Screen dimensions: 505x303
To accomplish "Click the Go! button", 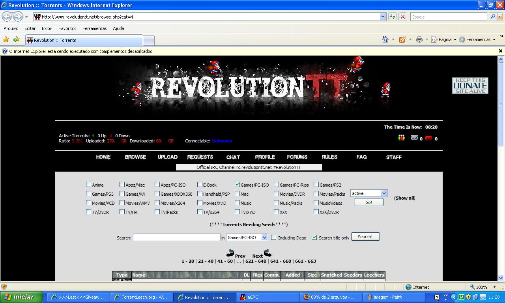I will (368, 202).
